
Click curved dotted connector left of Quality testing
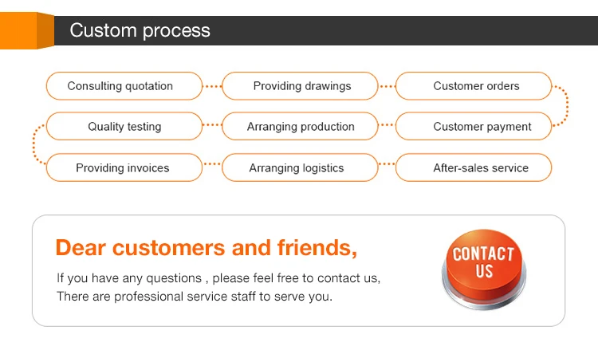click(x=34, y=147)
